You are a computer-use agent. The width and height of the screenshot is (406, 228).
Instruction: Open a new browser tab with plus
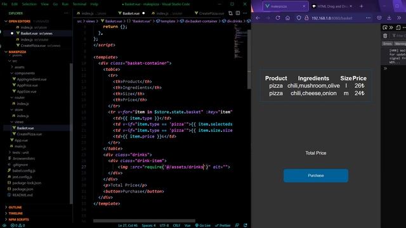pos(362,6)
